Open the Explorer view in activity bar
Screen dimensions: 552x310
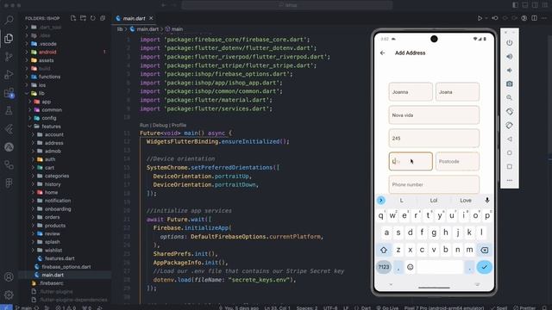pyautogui.click(x=9, y=38)
